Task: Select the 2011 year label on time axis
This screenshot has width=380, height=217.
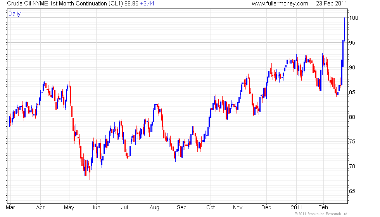Action: [x=297, y=207]
